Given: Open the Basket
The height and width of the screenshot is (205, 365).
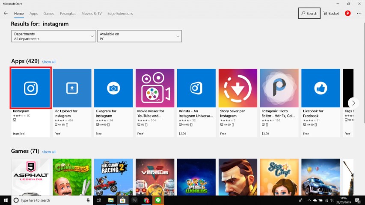Looking at the screenshot, I should 331,13.
